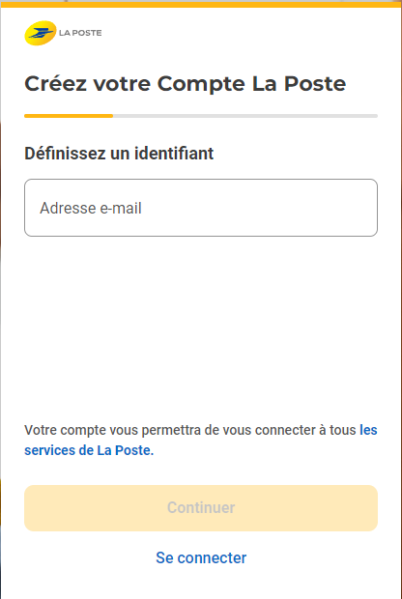Viewport: 402px width, 599px height.
Task: Click the word 'les' link at line end
Action: coord(368,430)
